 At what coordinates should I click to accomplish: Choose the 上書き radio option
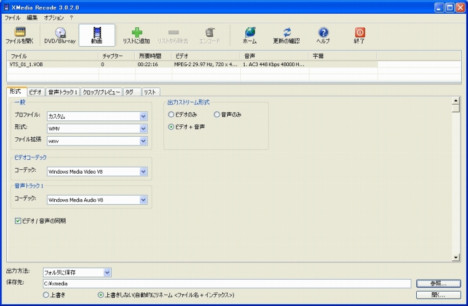[x=46, y=295]
